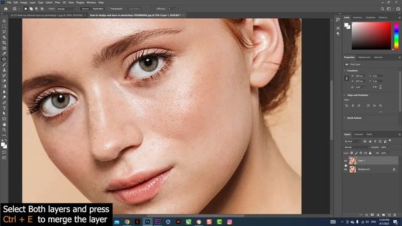Select the Move tool
Image resolution: width=402 pixels, height=226 pixels.
coord(4,21)
